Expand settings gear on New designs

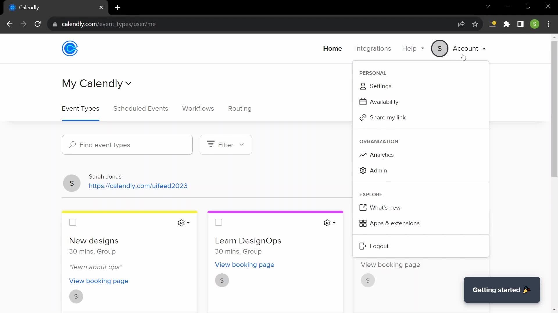click(184, 223)
